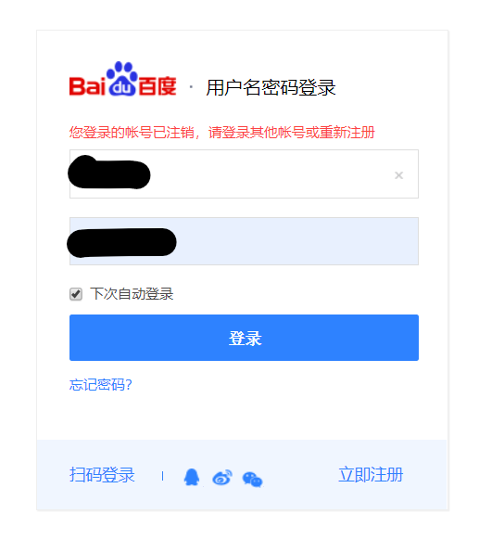Click the red account cancelled error message

[x=222, y=133]
